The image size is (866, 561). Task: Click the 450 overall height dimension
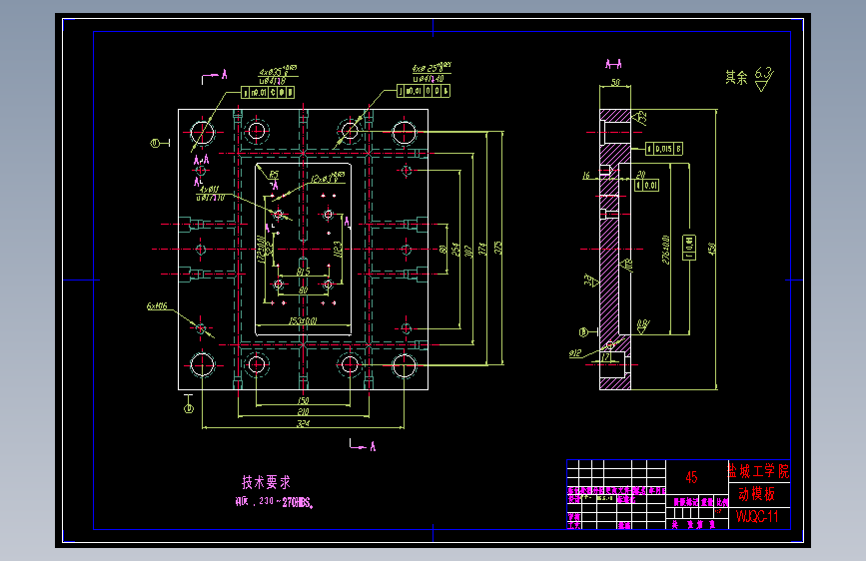click(712, 249)
